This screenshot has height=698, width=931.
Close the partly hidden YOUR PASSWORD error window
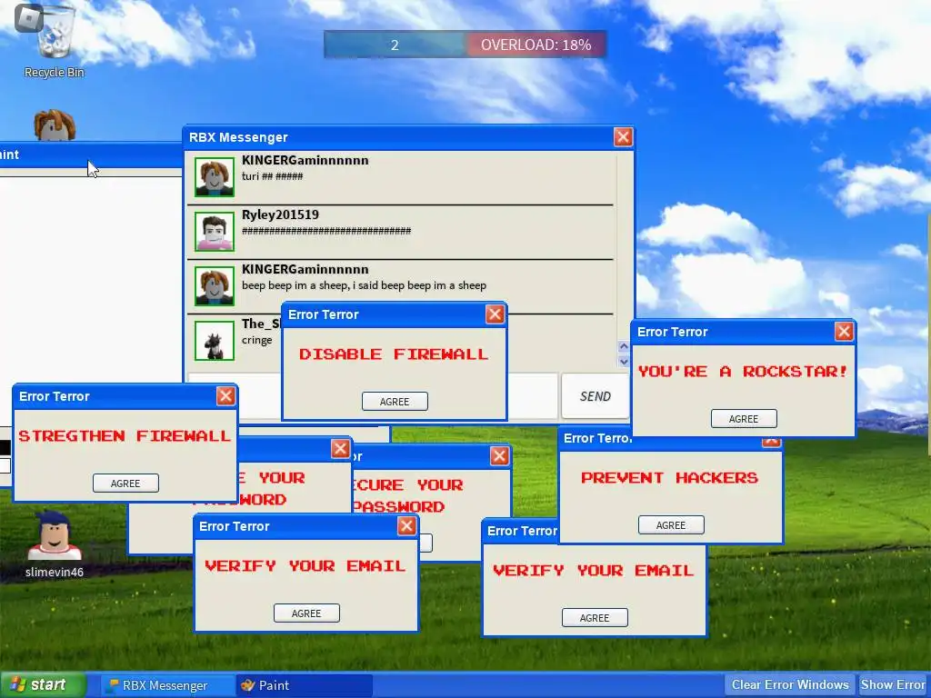coord(340,449)
